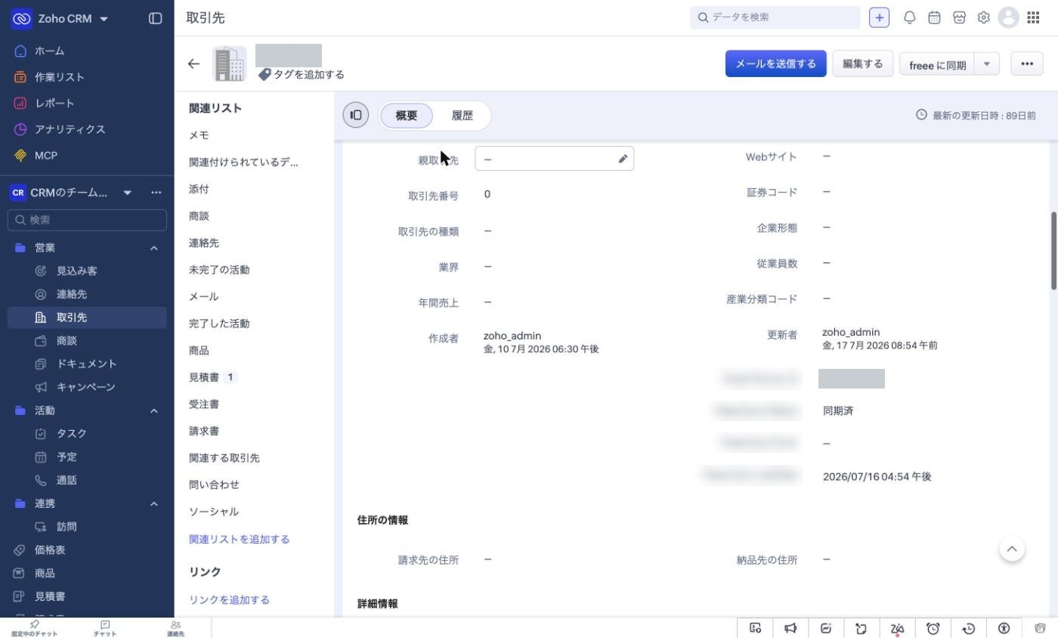Click the scroll-to-top round arrow button
The height and width of the screenshot is (638, 1058).
pos(1012,549)
